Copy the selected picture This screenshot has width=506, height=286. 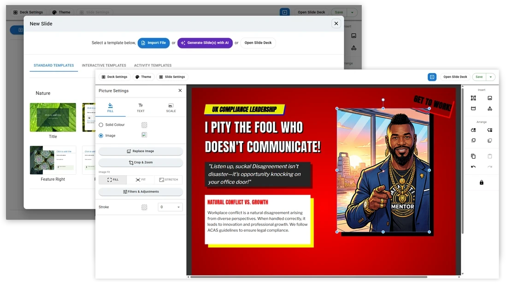473,156
